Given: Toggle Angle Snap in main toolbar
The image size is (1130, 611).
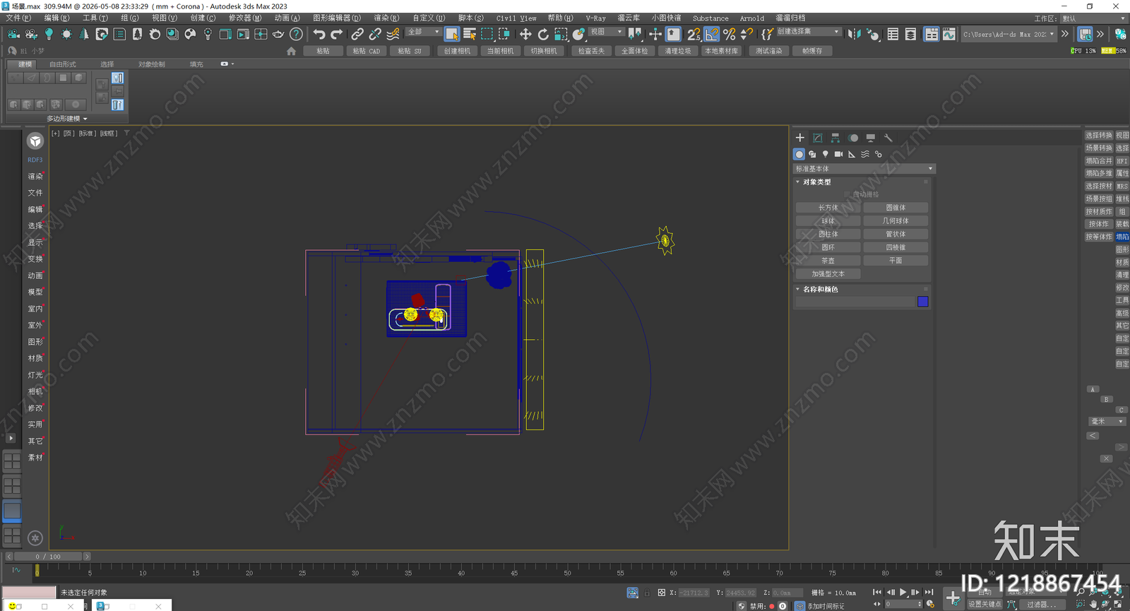Looking at the screenshot, I should 712,34.
